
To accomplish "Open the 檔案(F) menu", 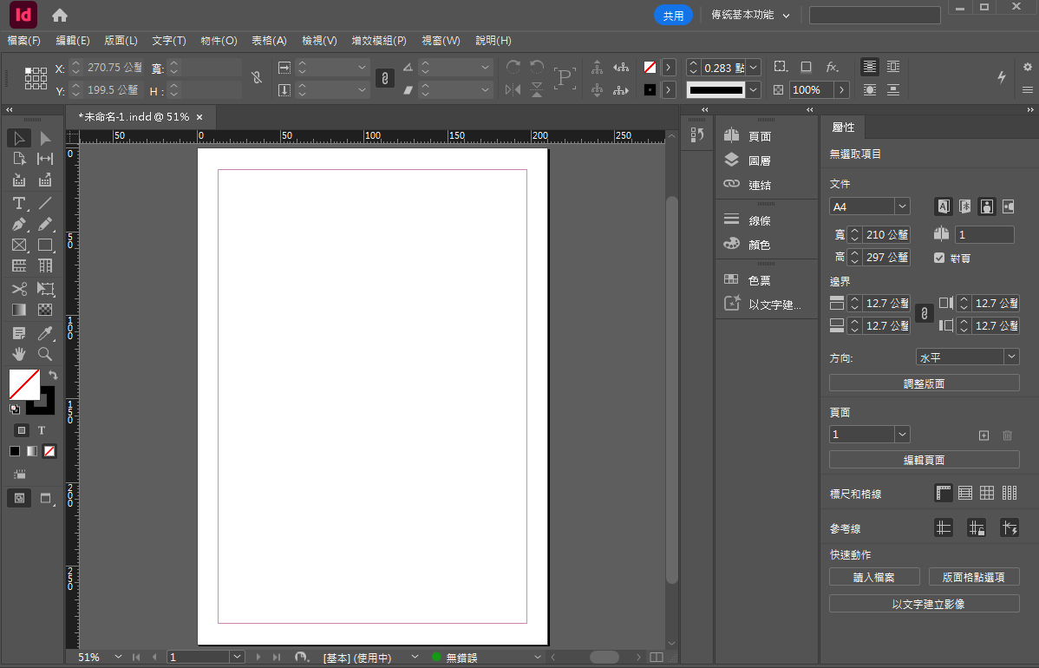I will [24, 41].
